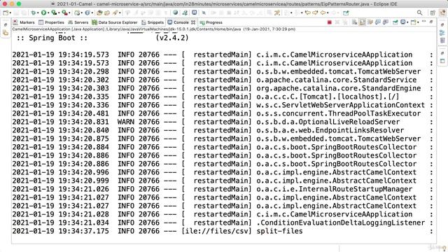Open the Task List icon in right trim

pyautogui.click(x=442, y=41)
